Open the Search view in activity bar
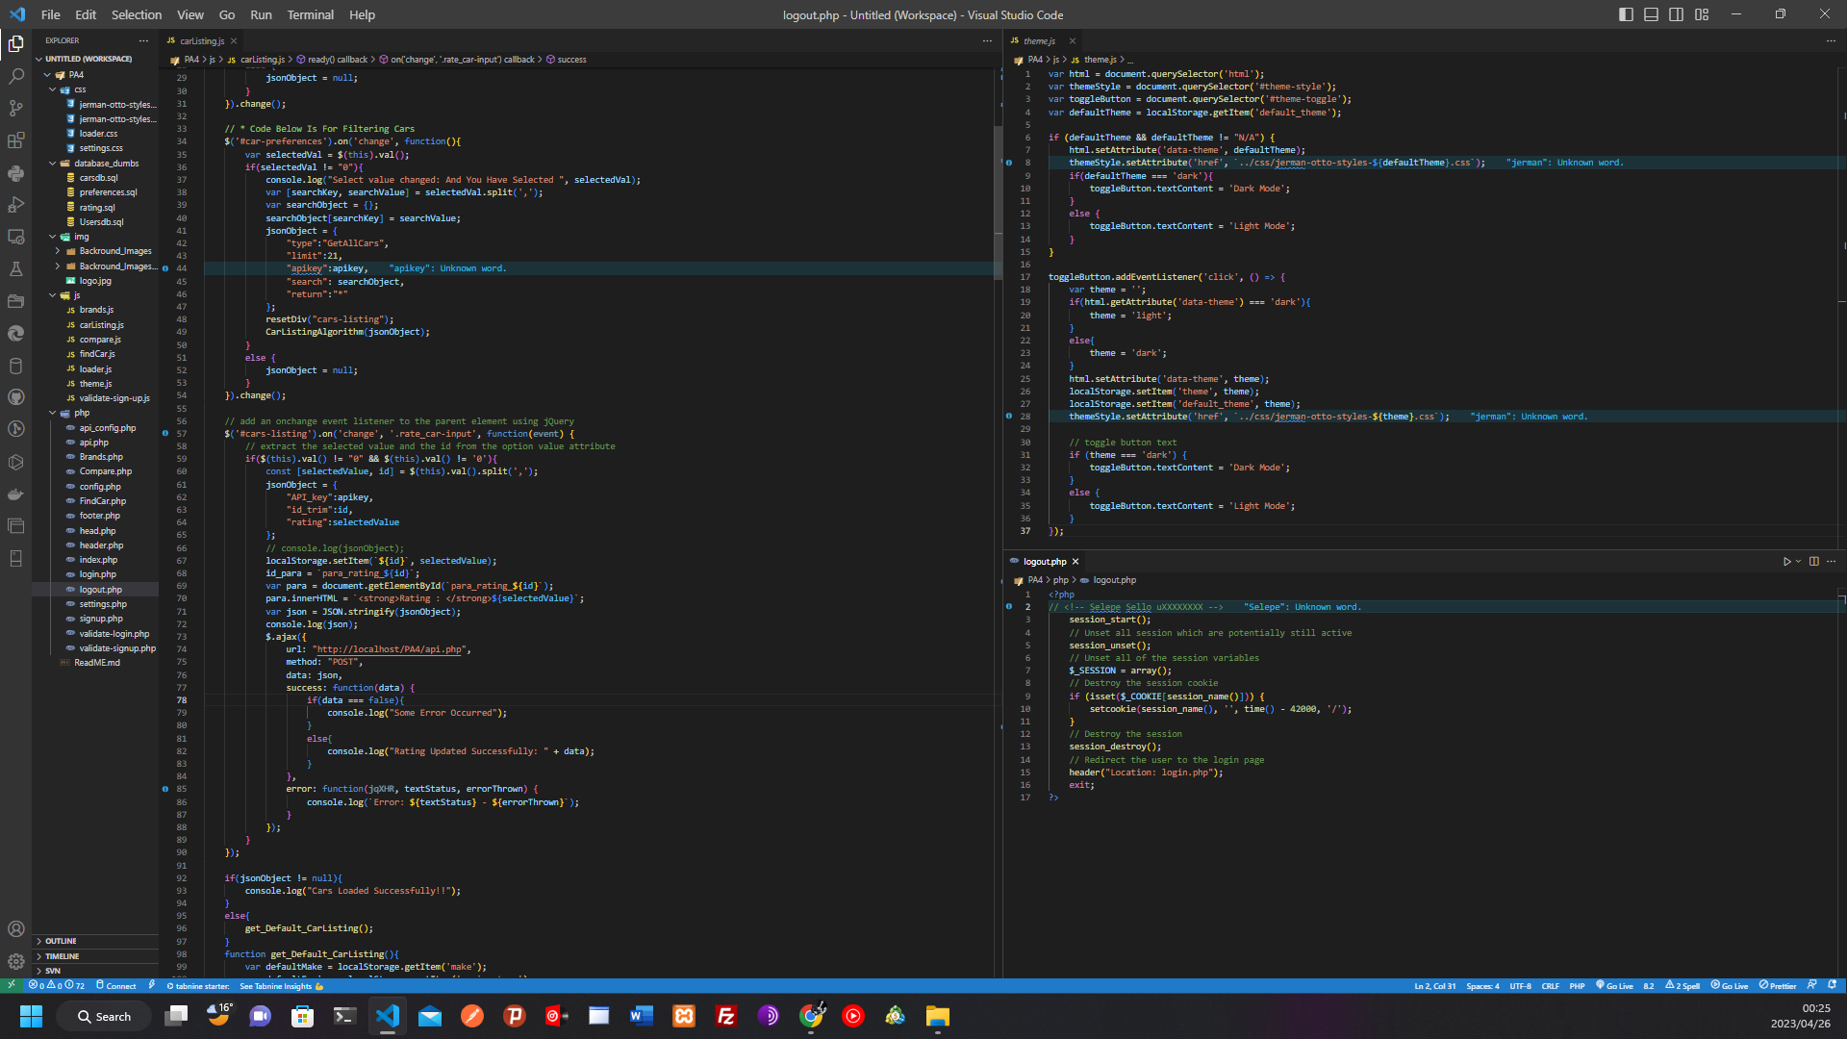The image size is (1847, 1039). (15, 76)
